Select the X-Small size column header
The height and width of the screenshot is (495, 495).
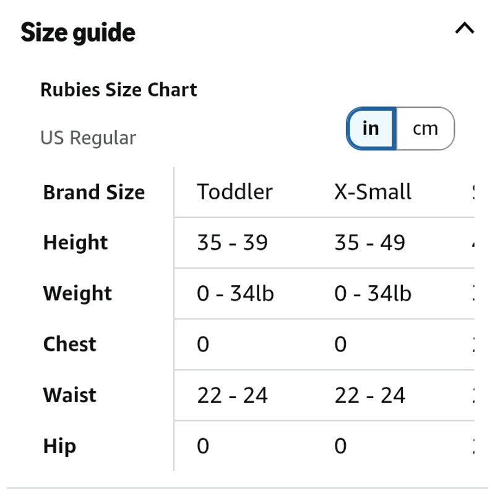click(372, 192)
